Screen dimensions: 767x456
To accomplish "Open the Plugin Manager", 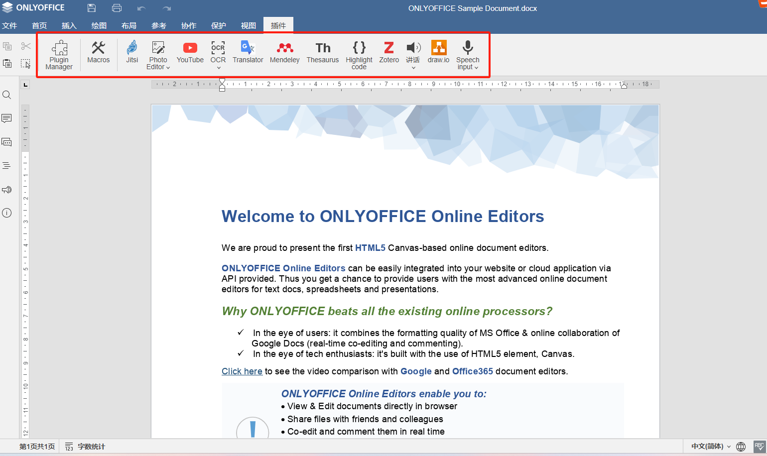I will (x=59, y=55).
